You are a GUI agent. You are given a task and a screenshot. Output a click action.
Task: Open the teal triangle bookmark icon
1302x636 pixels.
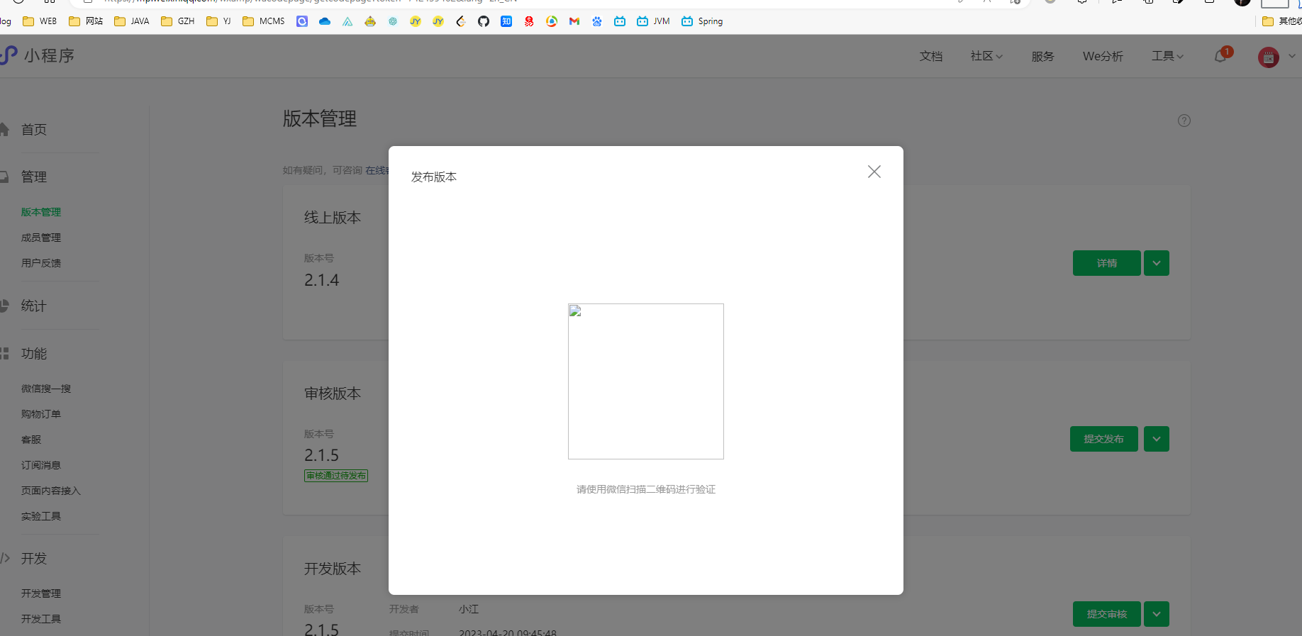(x=347, y=21)
